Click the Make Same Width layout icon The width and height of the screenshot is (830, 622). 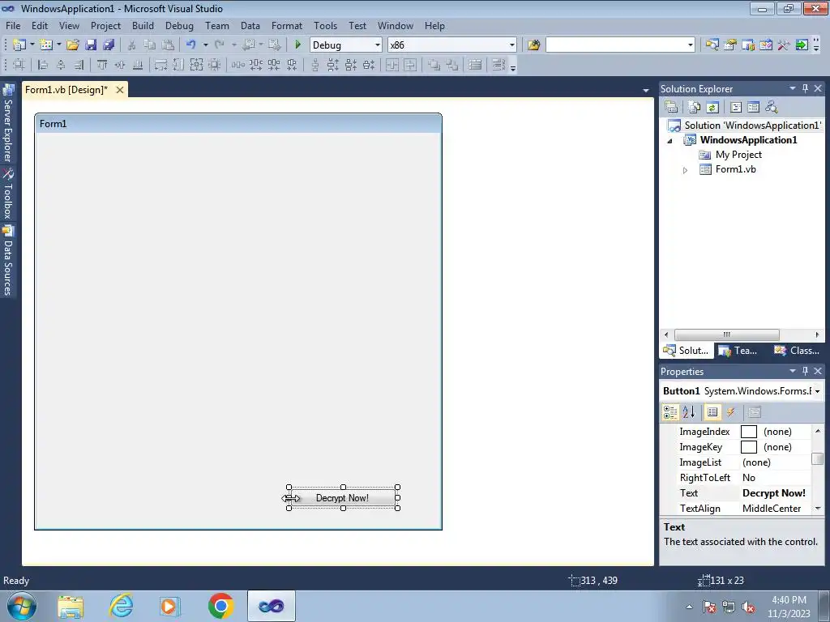[x=161, y=65]
